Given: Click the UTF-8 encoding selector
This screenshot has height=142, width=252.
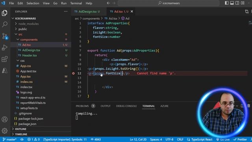Looking at the screenshot, I should coord(169,139).
